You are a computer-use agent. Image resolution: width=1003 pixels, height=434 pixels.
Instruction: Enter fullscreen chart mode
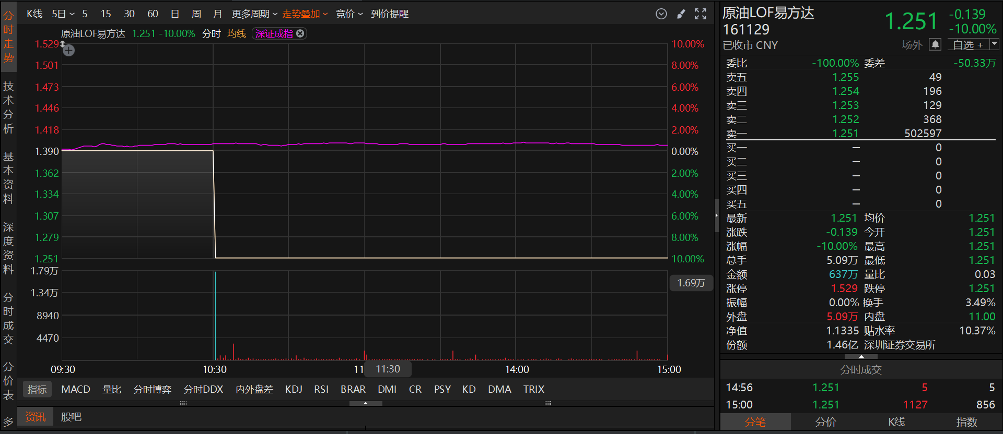click(701, 14)
